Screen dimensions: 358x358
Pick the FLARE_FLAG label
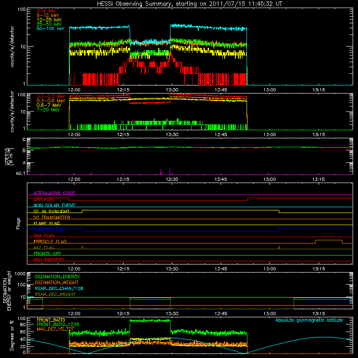click(47, 223)
